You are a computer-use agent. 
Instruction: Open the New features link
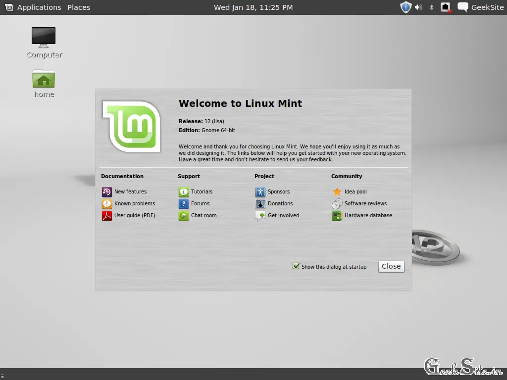[130, 191]
